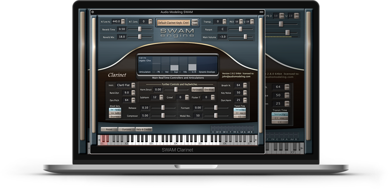Click the Expr bar in controllers display
The image size is (389, 190).
pos(174,68)
